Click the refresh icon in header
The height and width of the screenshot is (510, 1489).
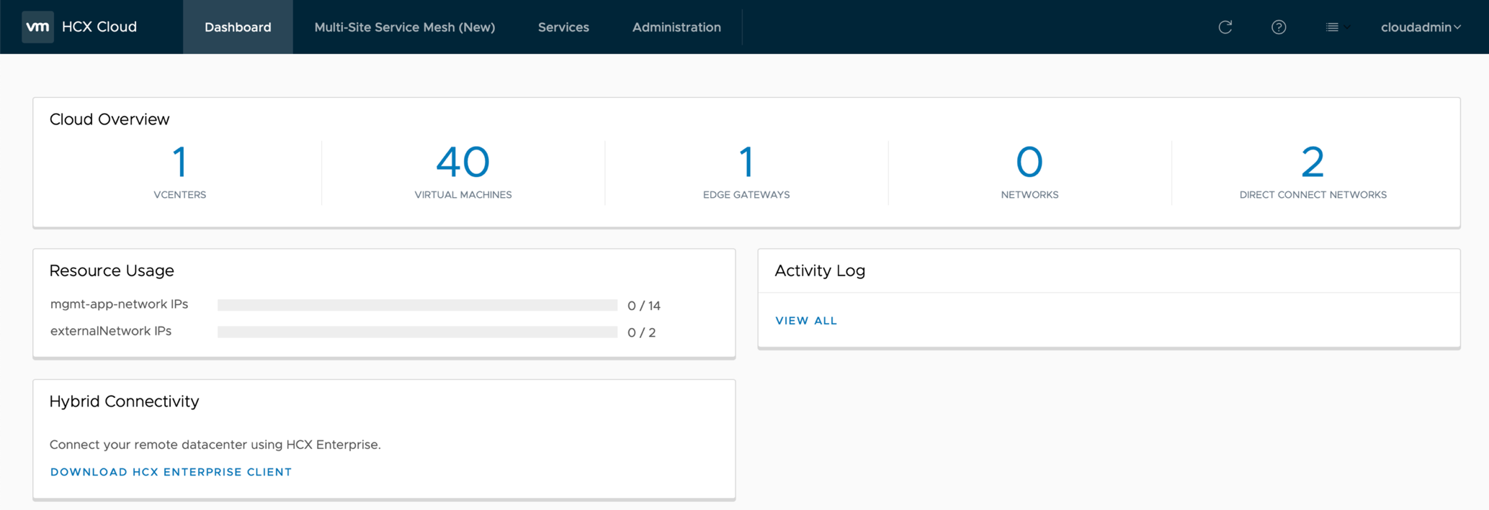[x=1225, y=27]
